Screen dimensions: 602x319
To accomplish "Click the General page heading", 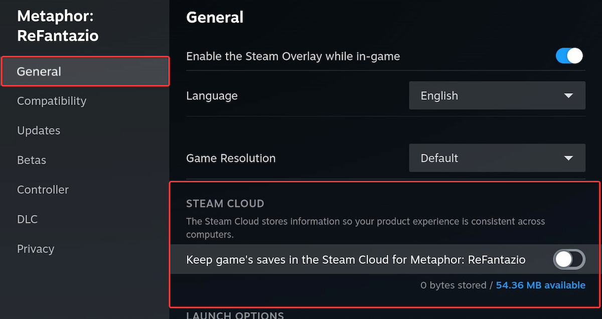I will tap(215, 18).
